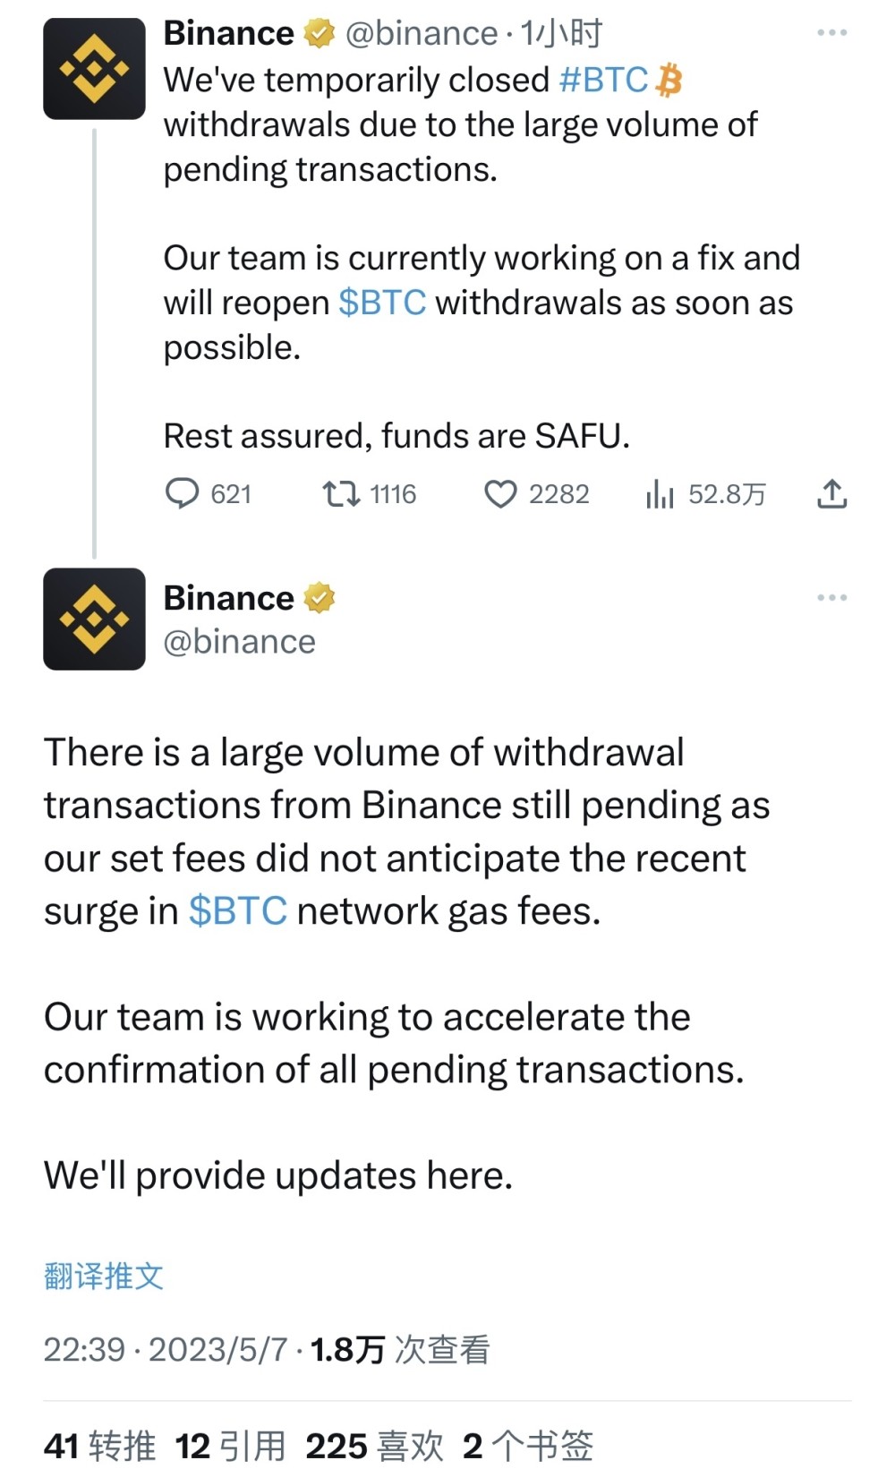Click the reply icon under first tweet
Image resolution: width=895 pixels, height=1469 pixels.
click(x=183, y=493)
